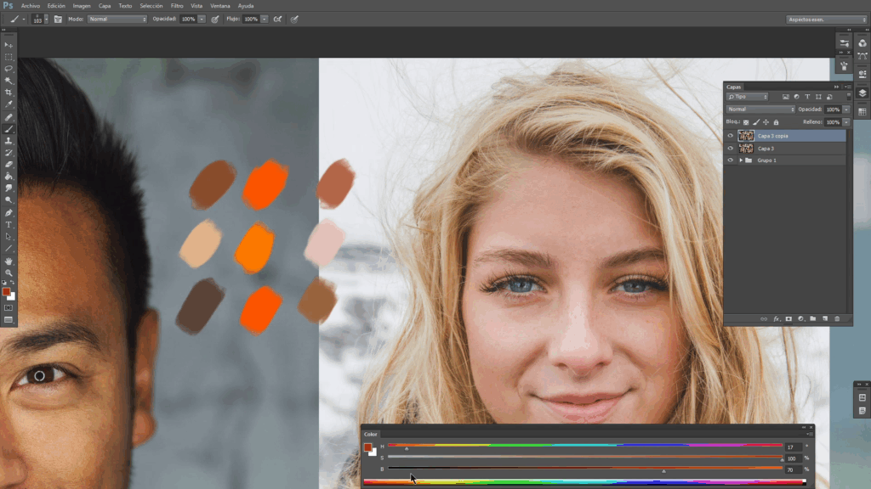Viewport: 871px width, 489px height.
Task: Select the Lasso tool
Action: pyautogui.click(x=9, y=69)
